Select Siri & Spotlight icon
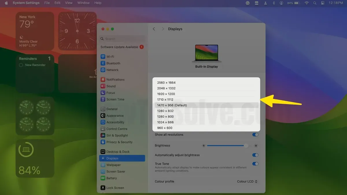Screen dimensions: 347x195 point(103,135)
